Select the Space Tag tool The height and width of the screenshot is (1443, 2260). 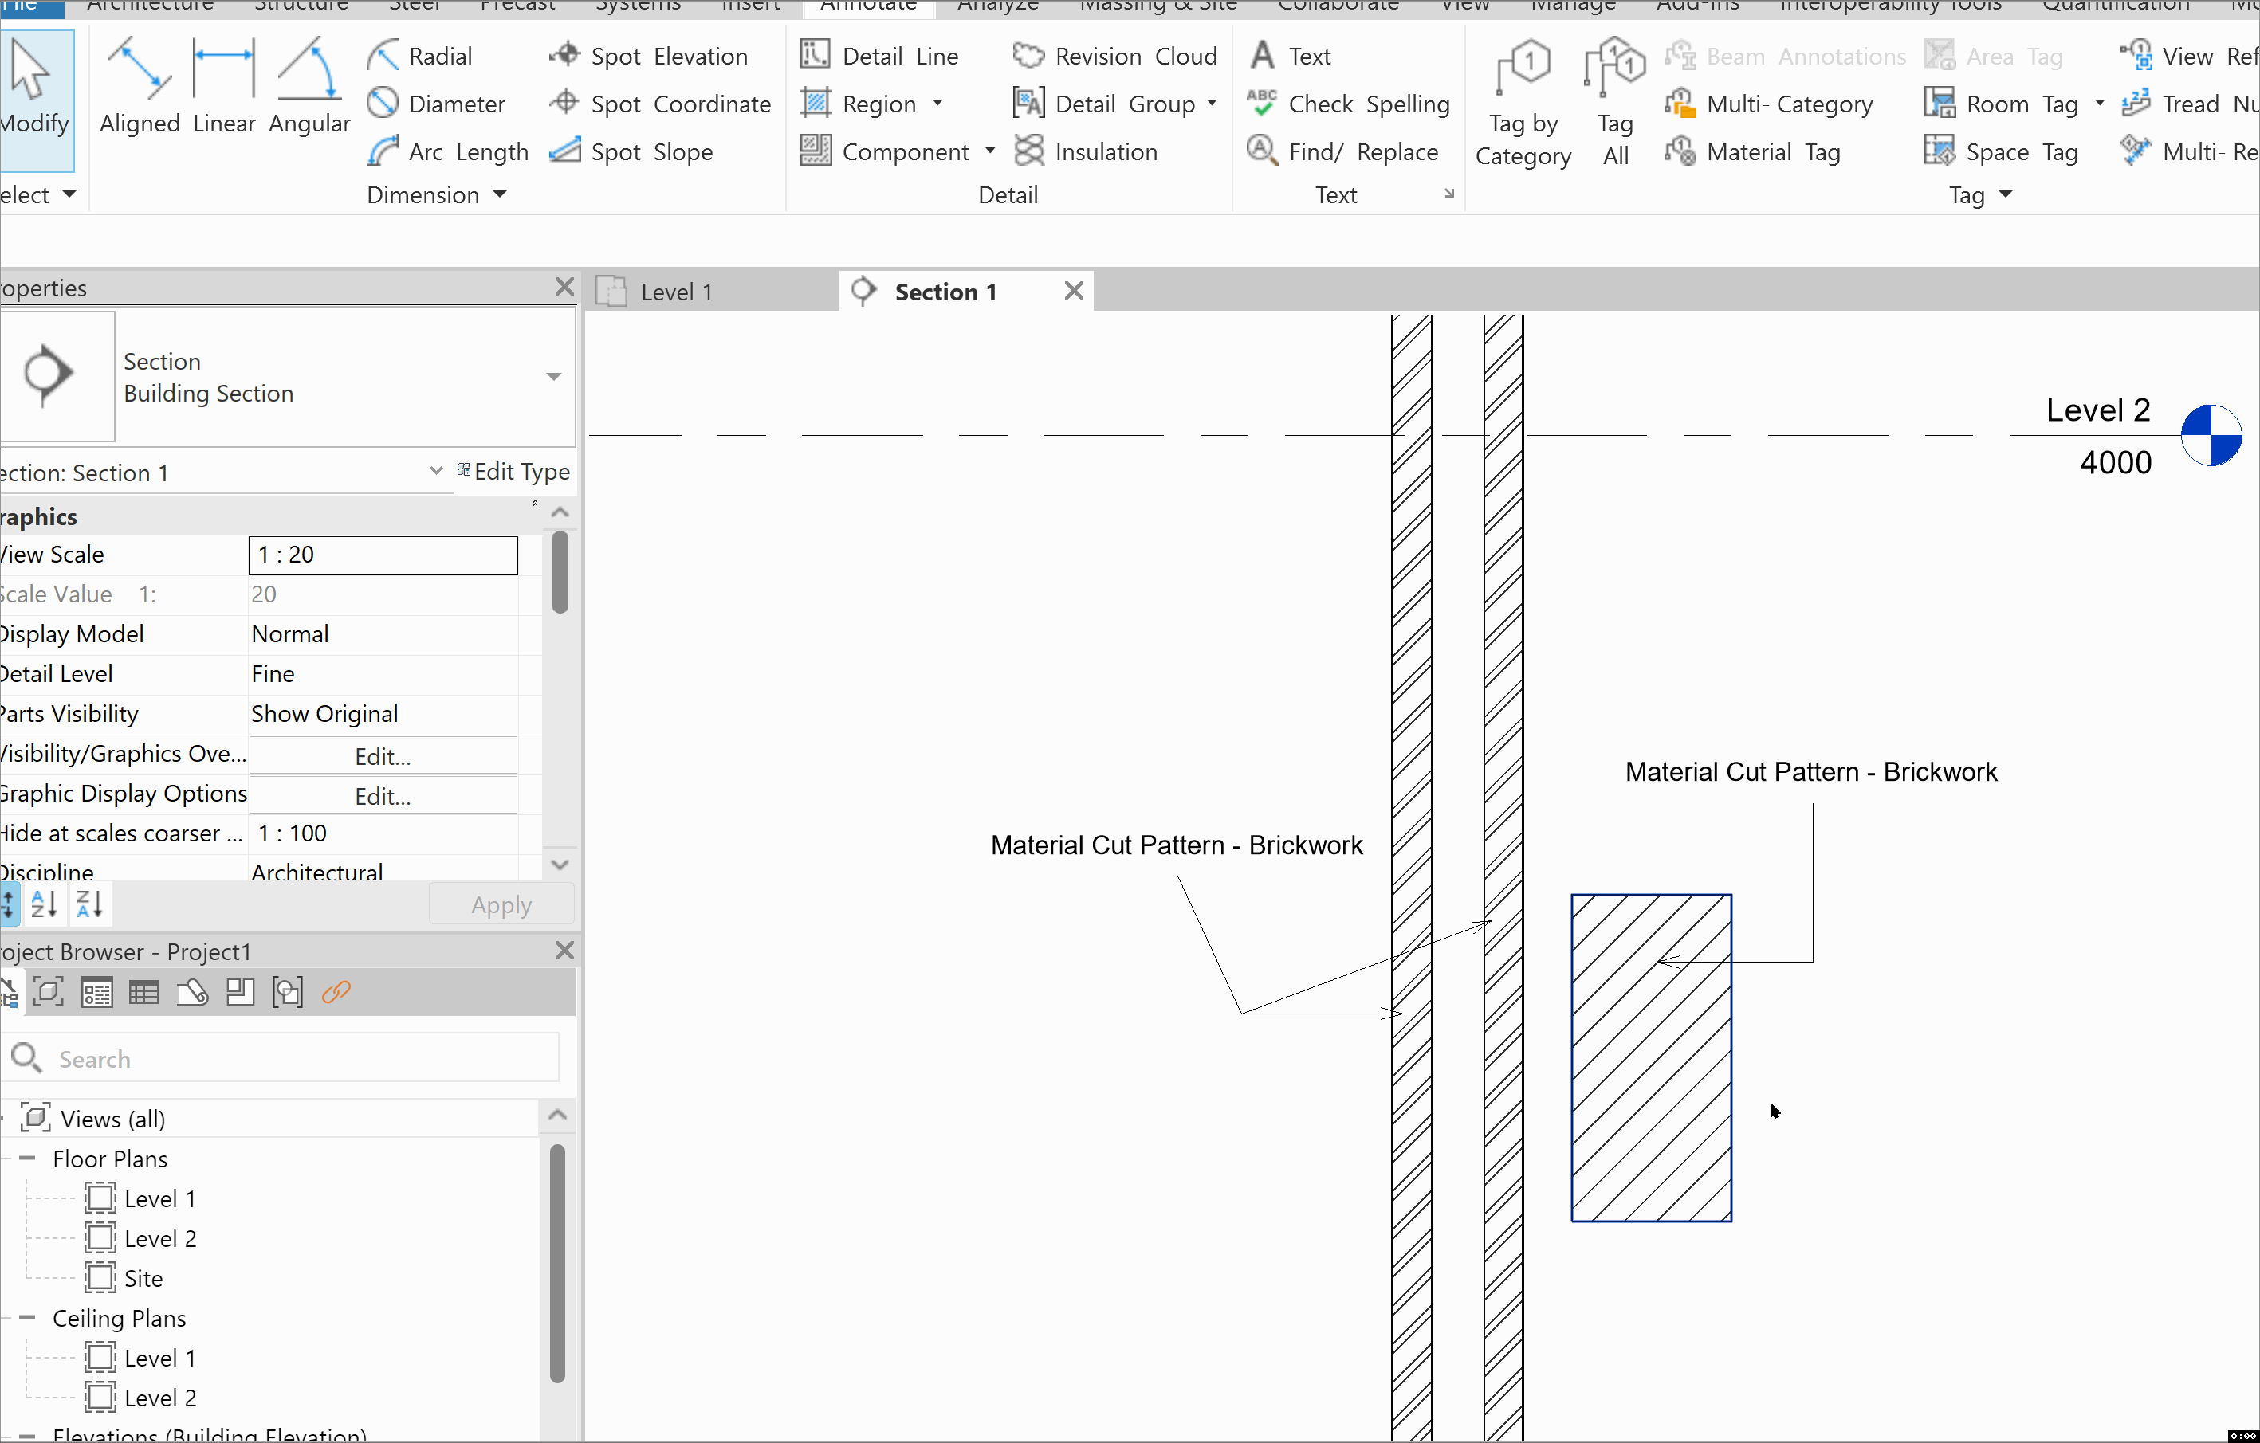[2001, 151]
